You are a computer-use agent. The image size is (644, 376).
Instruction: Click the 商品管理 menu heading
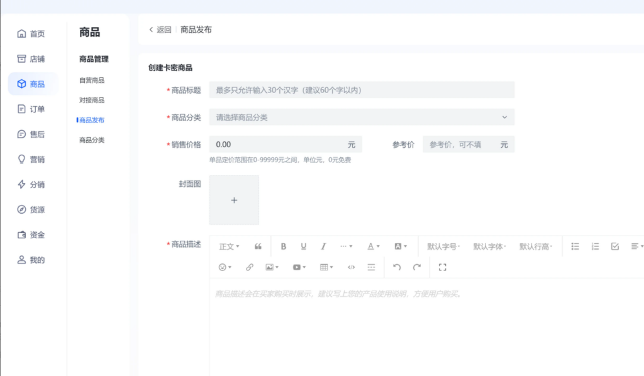pyautogui.click(x=94, y=59)
